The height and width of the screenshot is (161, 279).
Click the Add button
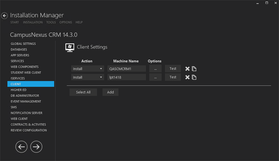[110, 92]
